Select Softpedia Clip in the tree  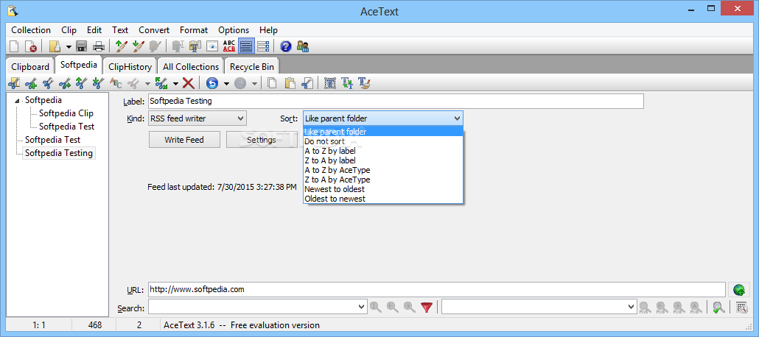point(66,113)
